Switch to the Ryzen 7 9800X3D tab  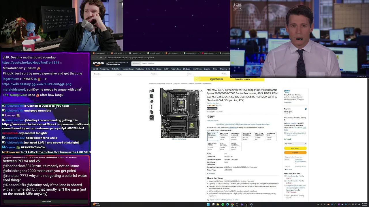(x=209, y=53)
